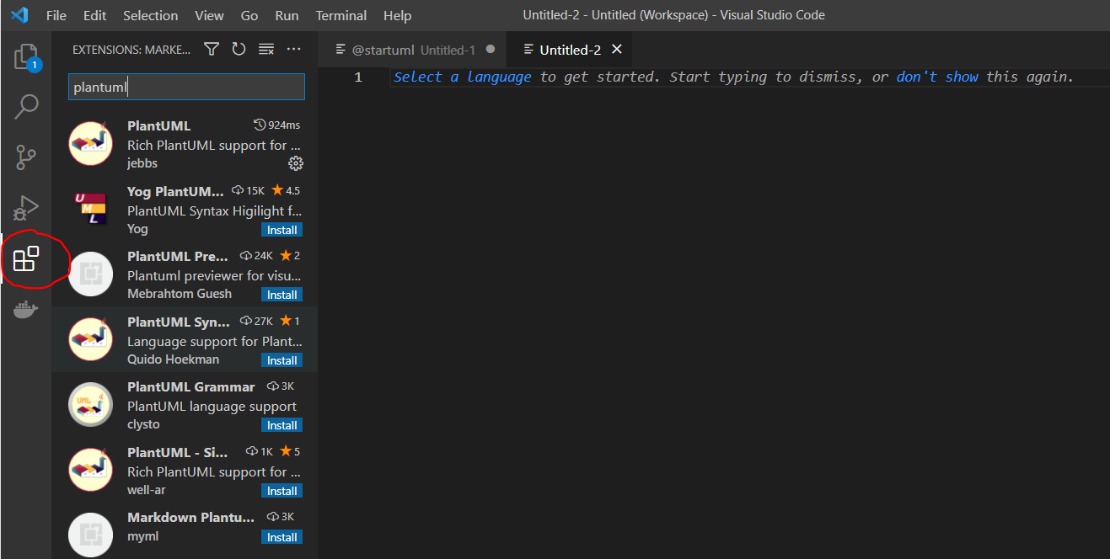Image resolution: width=1110 pixels, height=559 pixels.
Task: Open the Run and Debug view
Action: tap(26, 206)
